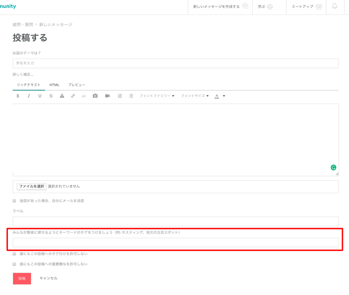Switch to the HTML editor tab
Image resolution: width=349 pixels, height=295 pixels.
point(54,85)
